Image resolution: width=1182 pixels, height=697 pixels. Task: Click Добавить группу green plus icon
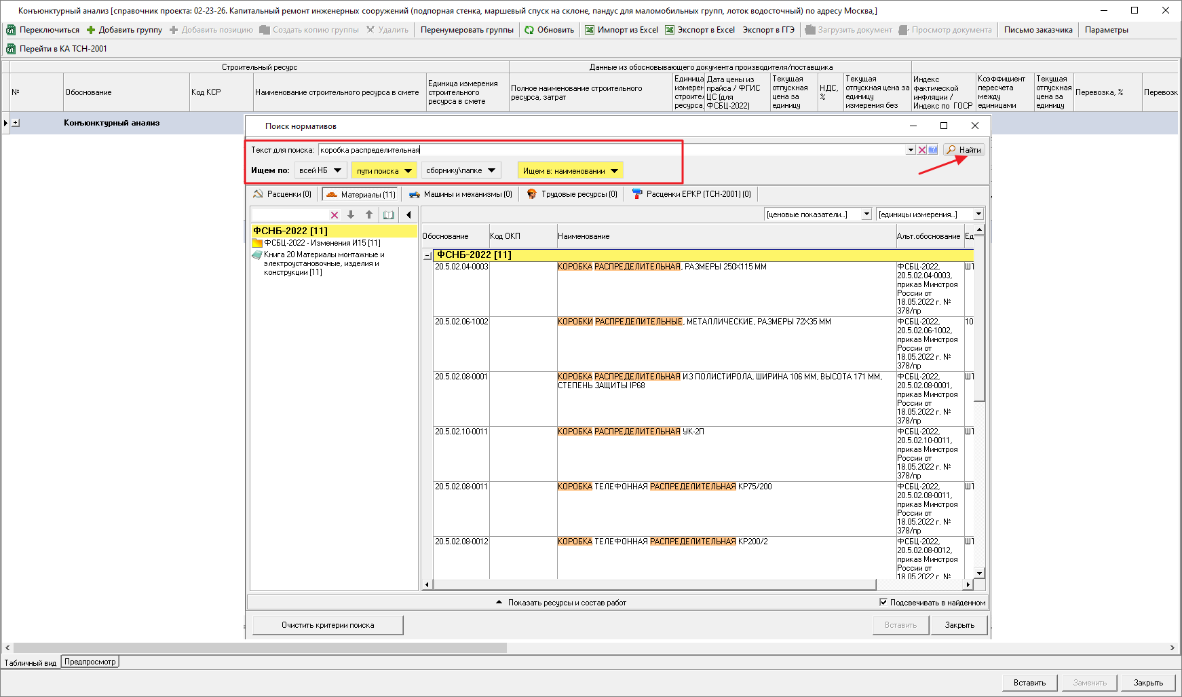pyautogui.click(x=91, y=30)
